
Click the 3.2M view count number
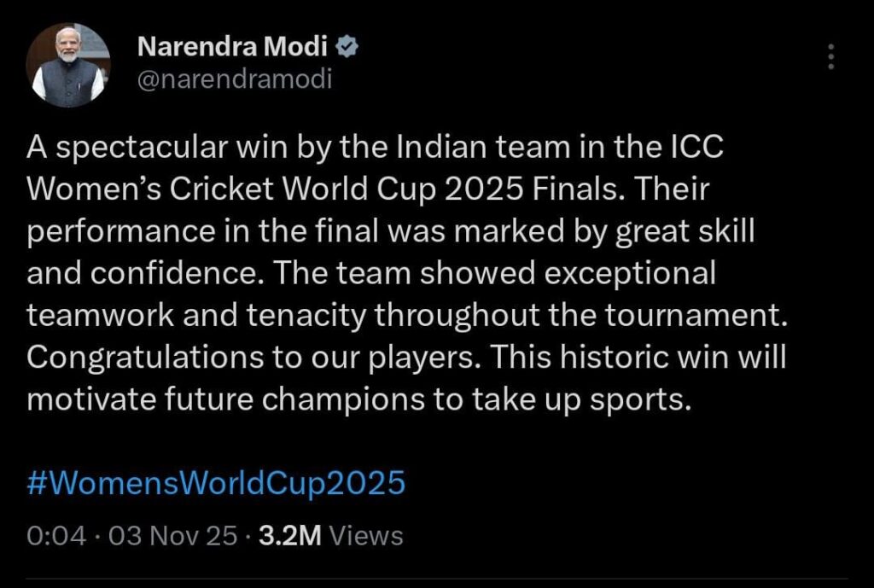pyautogui.click(x=289, y=535)
